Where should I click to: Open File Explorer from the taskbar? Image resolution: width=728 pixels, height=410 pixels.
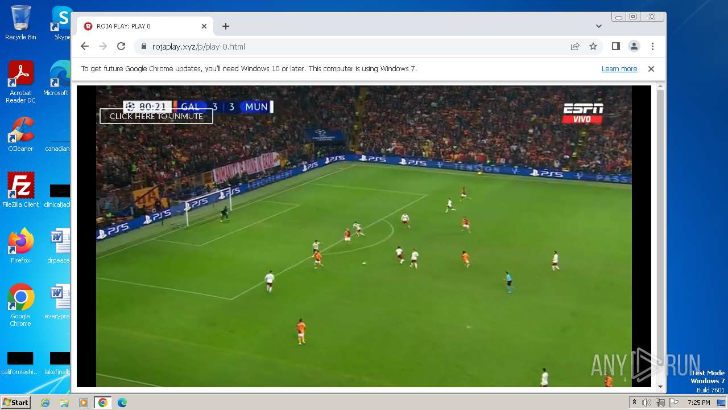[x=64, y=403]
